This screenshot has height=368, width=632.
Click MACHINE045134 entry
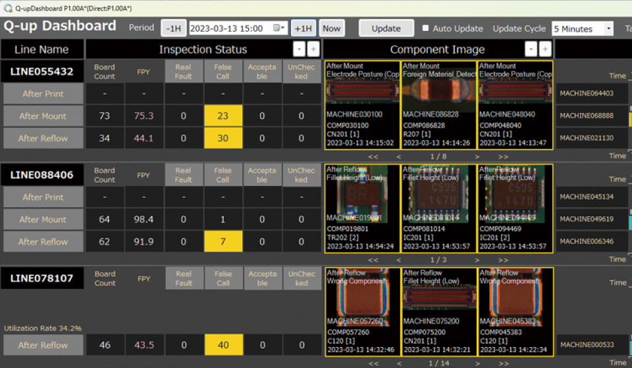coord(592,196)
